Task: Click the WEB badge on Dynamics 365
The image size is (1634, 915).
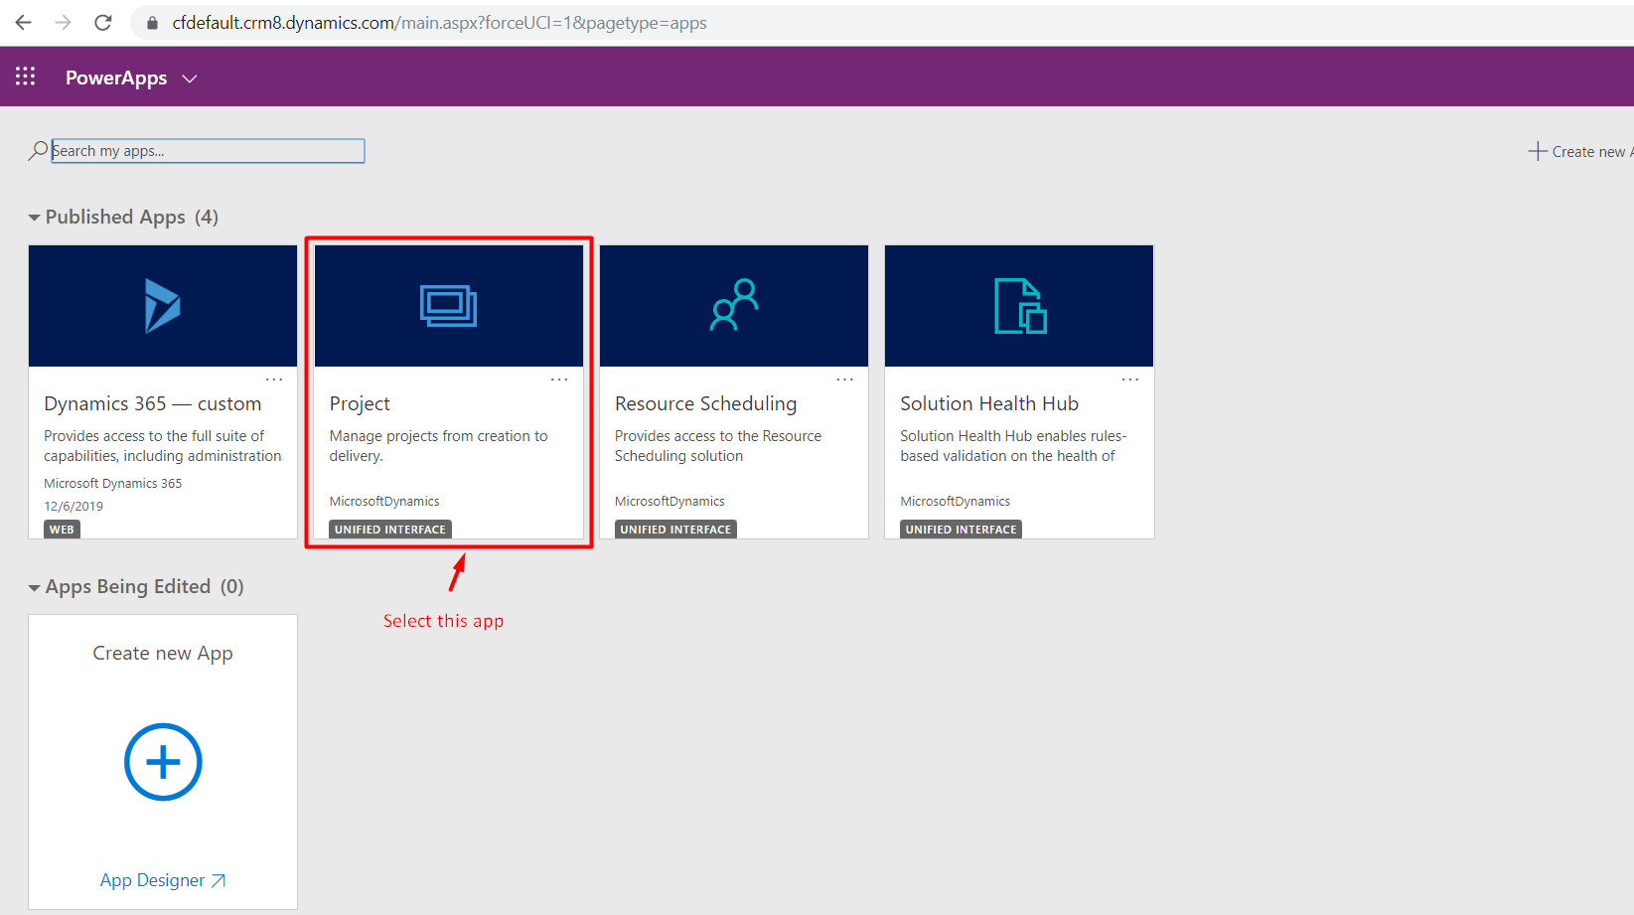Action: pyautogui.click(x=62, y=530)
